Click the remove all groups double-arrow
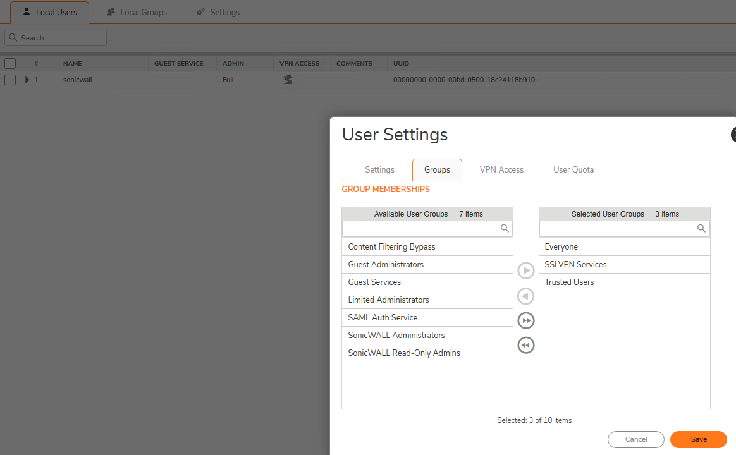Image resolution: width=736 pixels, height=455 pixels. click(526, 346)
